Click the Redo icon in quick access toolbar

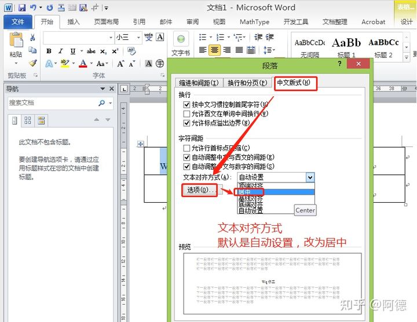[x=50, y=8]
